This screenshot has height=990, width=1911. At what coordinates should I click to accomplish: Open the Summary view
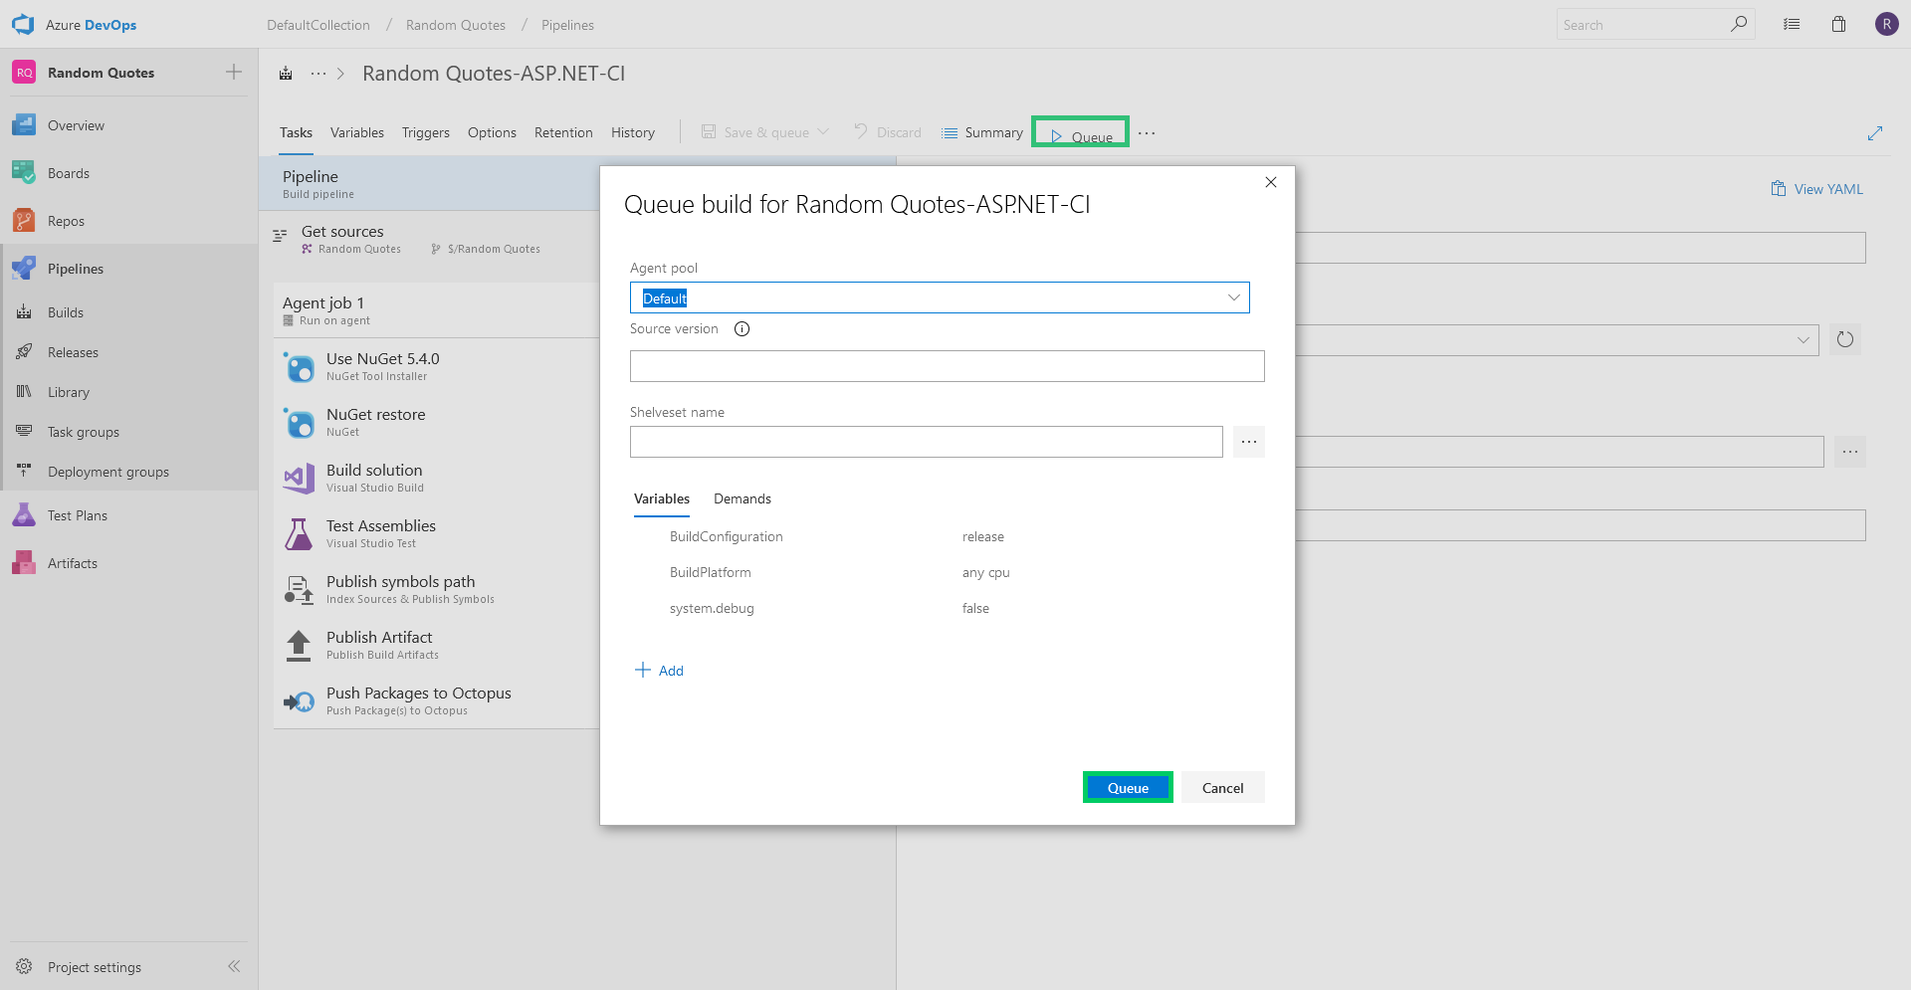982,132
